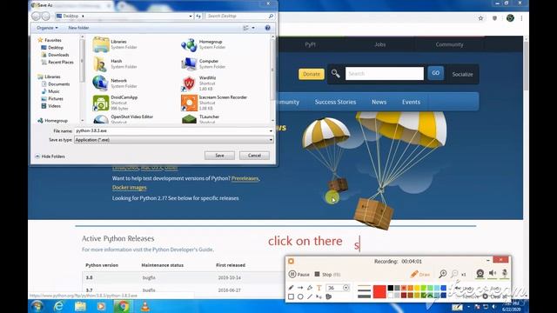Click Cancel in Save As dialog
557x313 pixels.
(x=254, y=156)
